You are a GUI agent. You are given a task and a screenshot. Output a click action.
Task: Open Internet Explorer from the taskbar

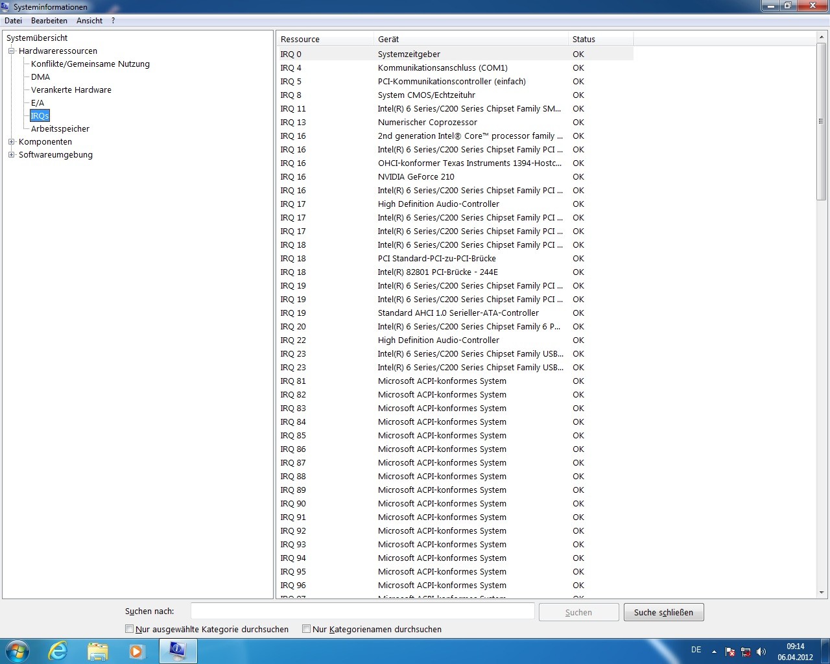(58, 651)
